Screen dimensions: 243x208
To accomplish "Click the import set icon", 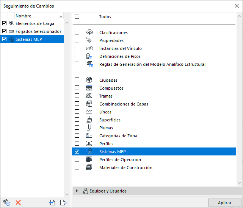I will pos(52,202).
